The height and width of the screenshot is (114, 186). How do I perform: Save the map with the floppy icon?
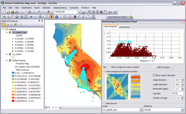point(13,12)
